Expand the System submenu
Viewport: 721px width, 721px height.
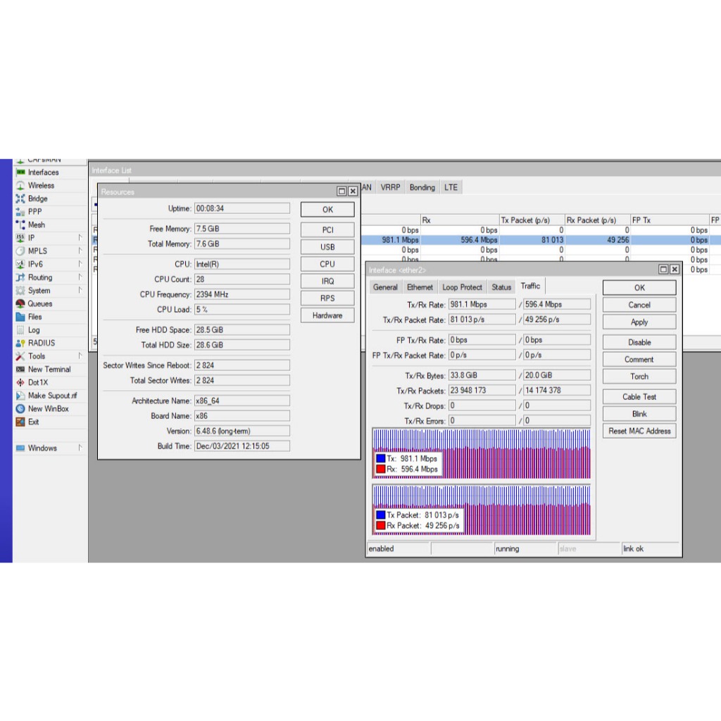(x=80, y=291)
